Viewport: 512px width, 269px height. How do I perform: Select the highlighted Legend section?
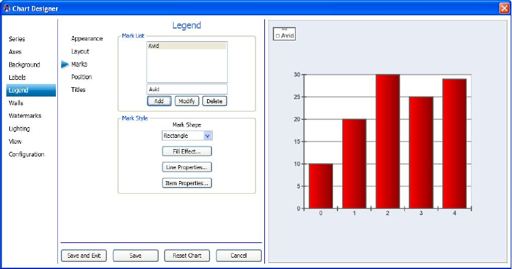31,90
